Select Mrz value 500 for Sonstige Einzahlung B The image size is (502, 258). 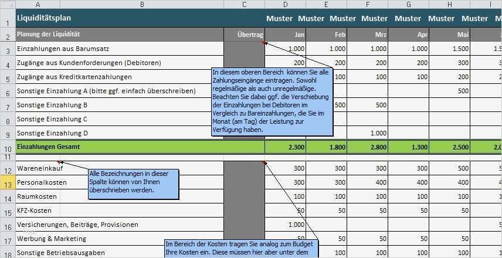[x=367, y=105]
